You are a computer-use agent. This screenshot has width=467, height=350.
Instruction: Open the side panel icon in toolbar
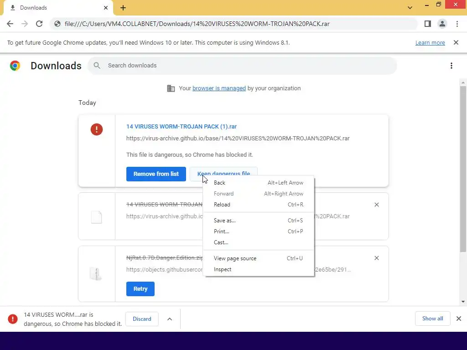click(x=428, y=24)
